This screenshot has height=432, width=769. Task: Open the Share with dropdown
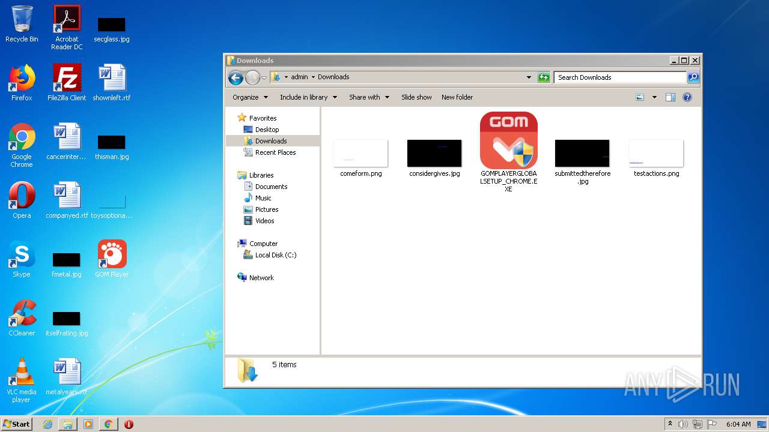(369, 97)
